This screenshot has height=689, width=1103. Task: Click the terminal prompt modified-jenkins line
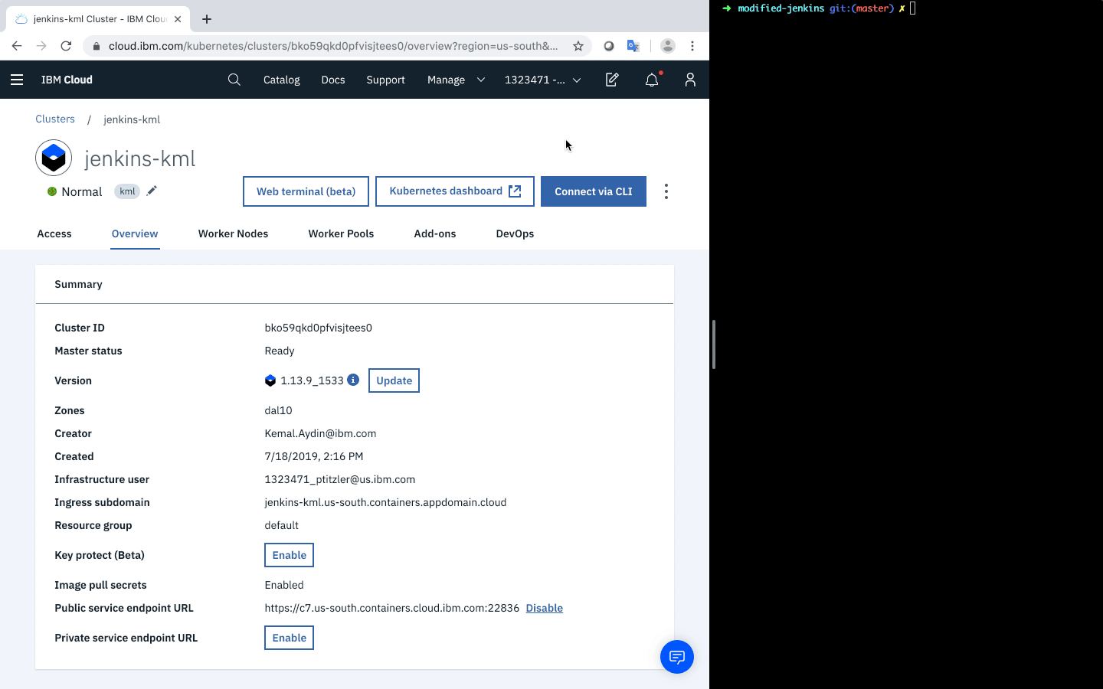click(819, 8)
